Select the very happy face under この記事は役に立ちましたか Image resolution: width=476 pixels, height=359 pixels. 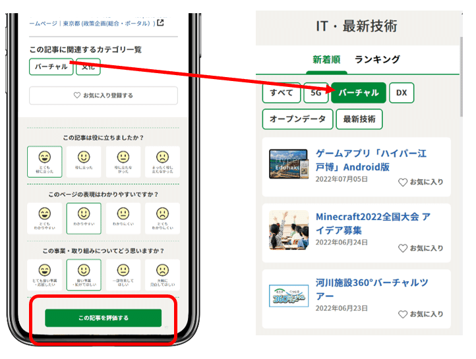point(45,161)
